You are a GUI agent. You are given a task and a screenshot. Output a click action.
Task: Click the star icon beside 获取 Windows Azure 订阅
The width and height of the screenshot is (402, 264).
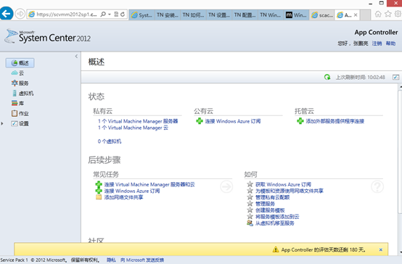point(250,184)
